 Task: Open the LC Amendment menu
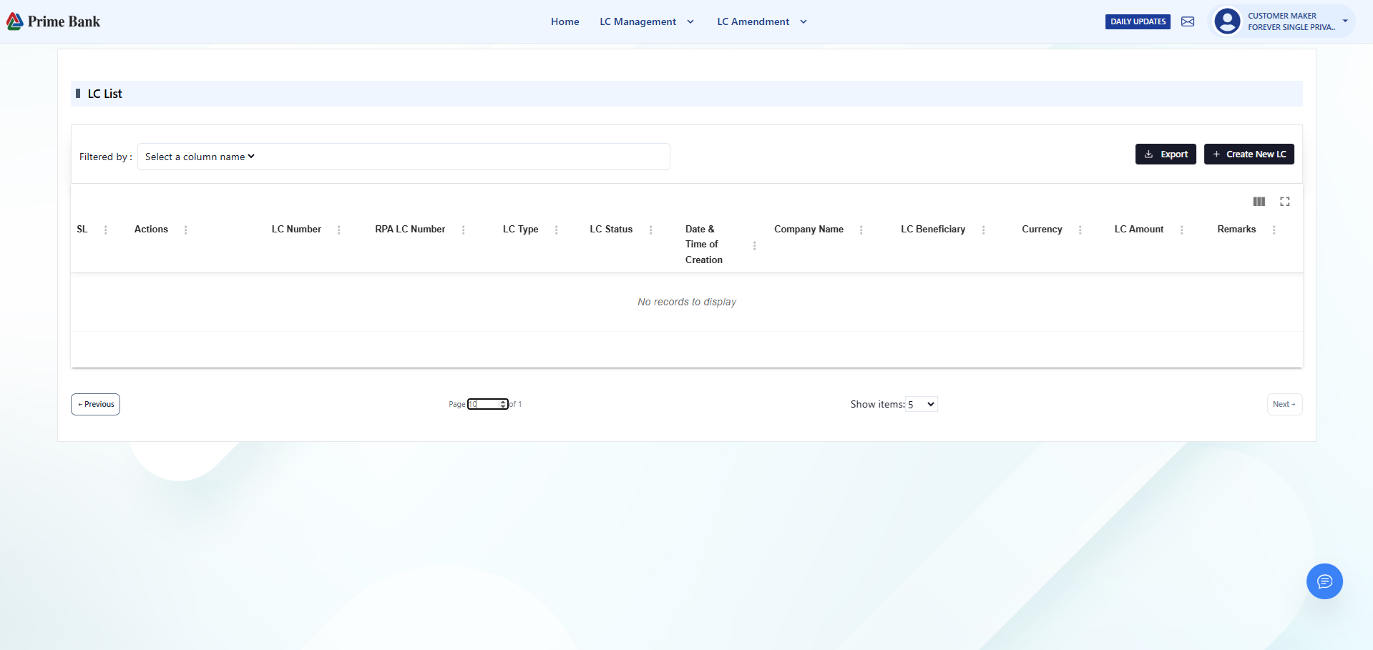[762, 21]
